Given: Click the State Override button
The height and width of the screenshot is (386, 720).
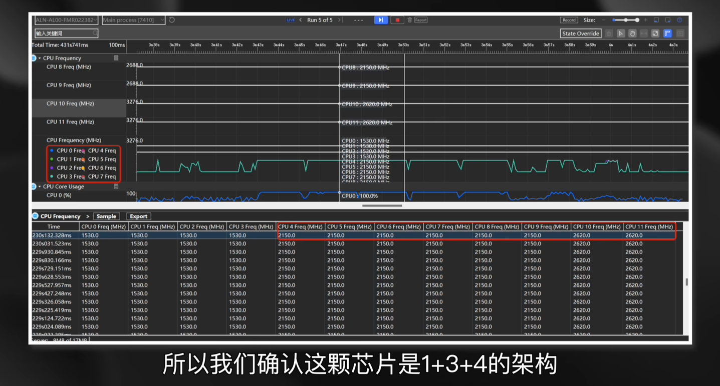Looking at the screenshot, I should click(580, 34).
